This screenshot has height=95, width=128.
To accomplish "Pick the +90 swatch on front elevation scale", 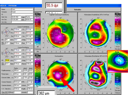I will (117, 38).
